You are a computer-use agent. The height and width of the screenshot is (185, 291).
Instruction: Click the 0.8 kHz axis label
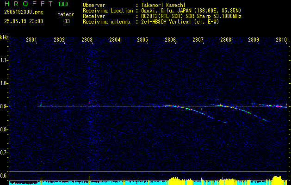(3, 129)
